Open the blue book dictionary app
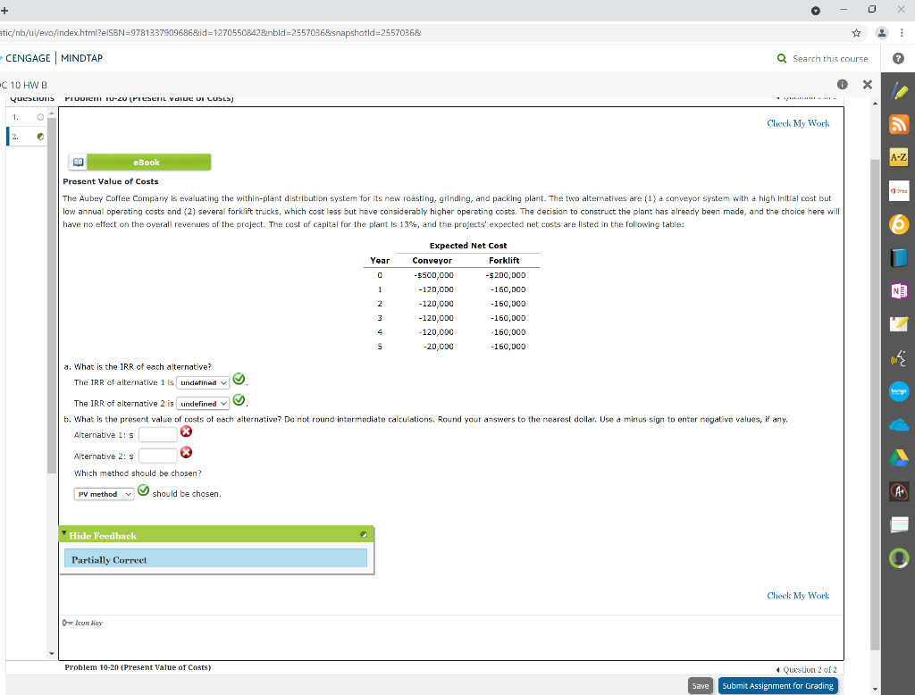This screenshot has width=915, height=695. coord(899,257)
